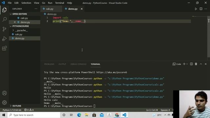Click Ln 2, Col 24 status item
The height and width of the screenshot is (118, 210).
point(152,110)
